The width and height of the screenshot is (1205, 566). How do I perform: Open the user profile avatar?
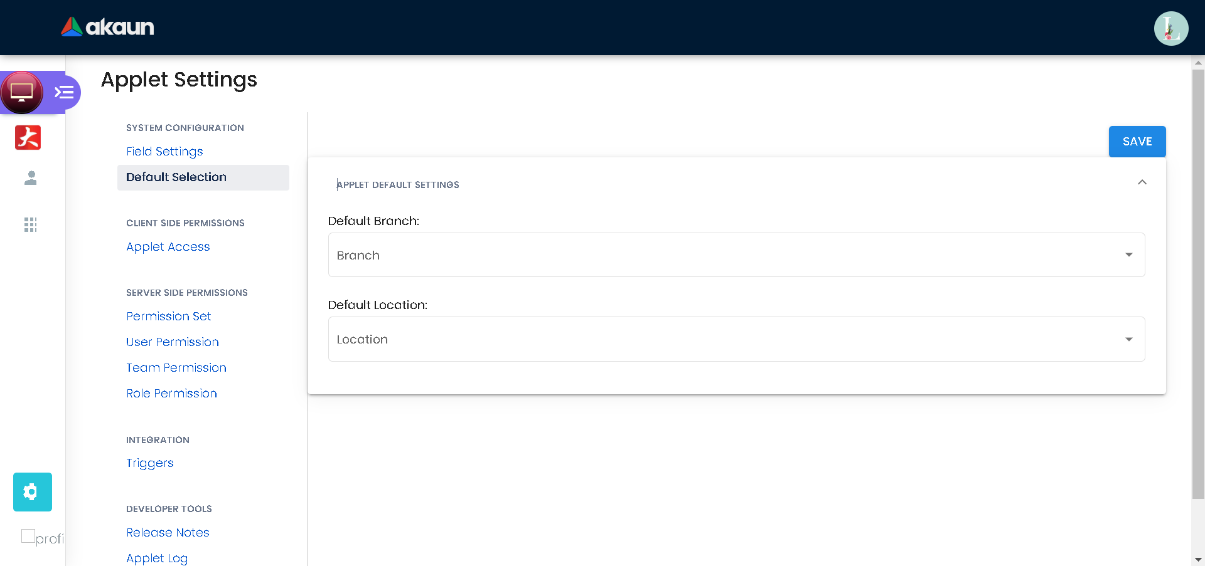pos(1171,28)
